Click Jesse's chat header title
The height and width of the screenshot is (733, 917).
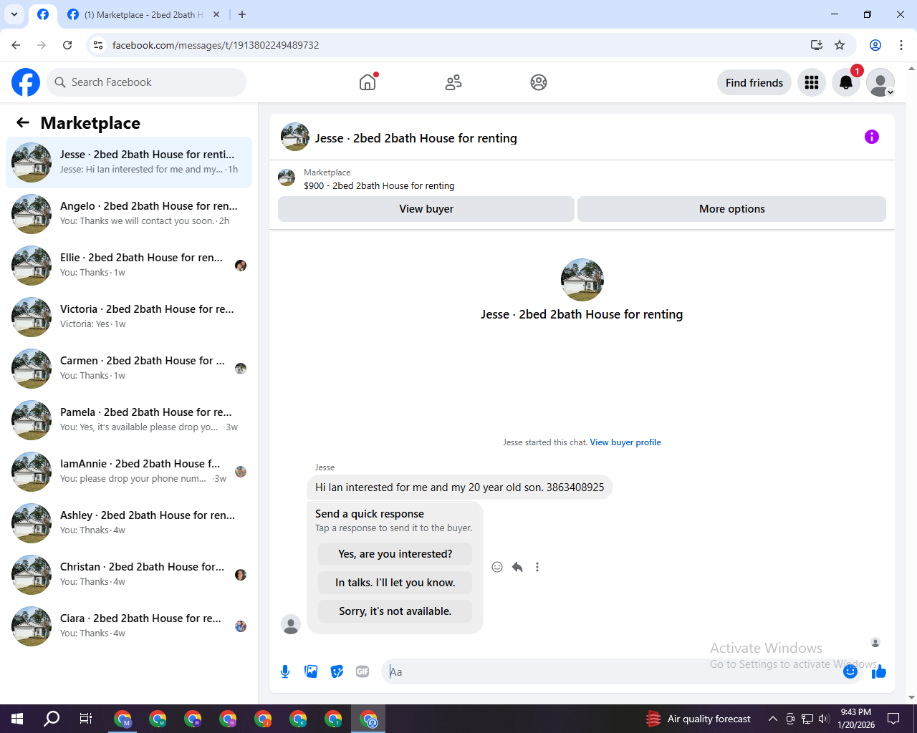(416, 138)
